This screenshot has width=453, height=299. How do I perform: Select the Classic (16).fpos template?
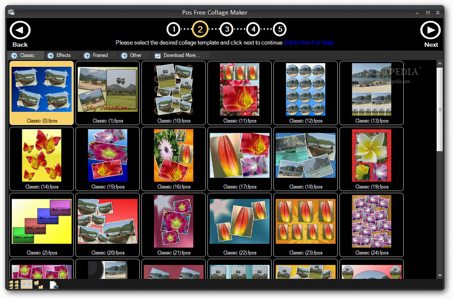tap(174, 159)
